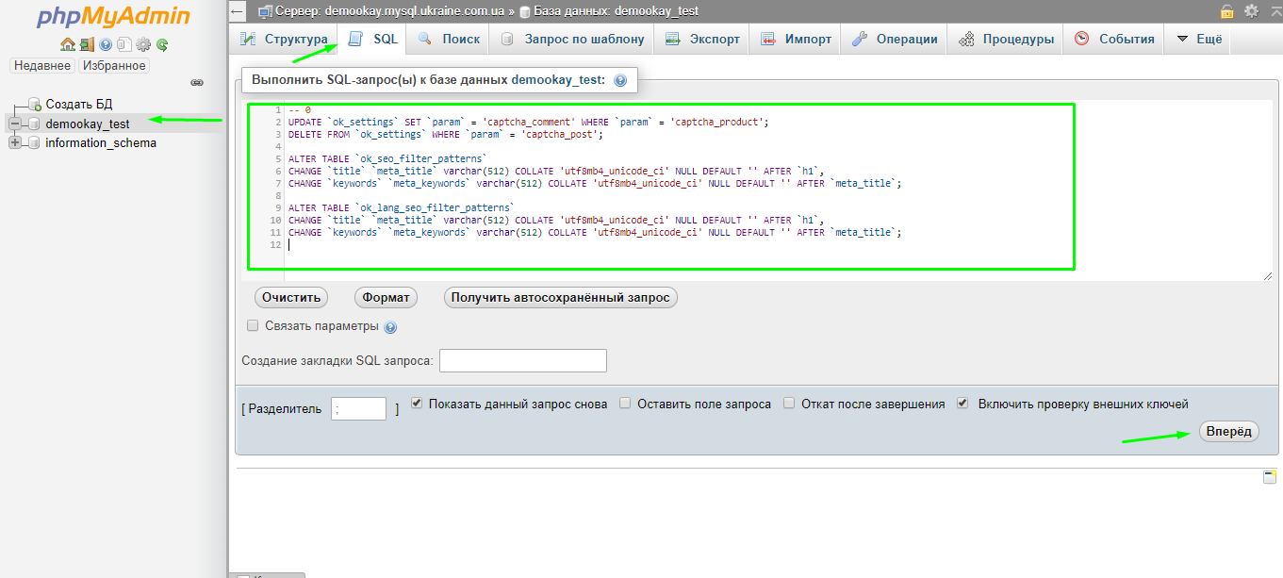Uncheck Показать данный запрос снова
The image size is (1283, 578).
pos(417,403)
